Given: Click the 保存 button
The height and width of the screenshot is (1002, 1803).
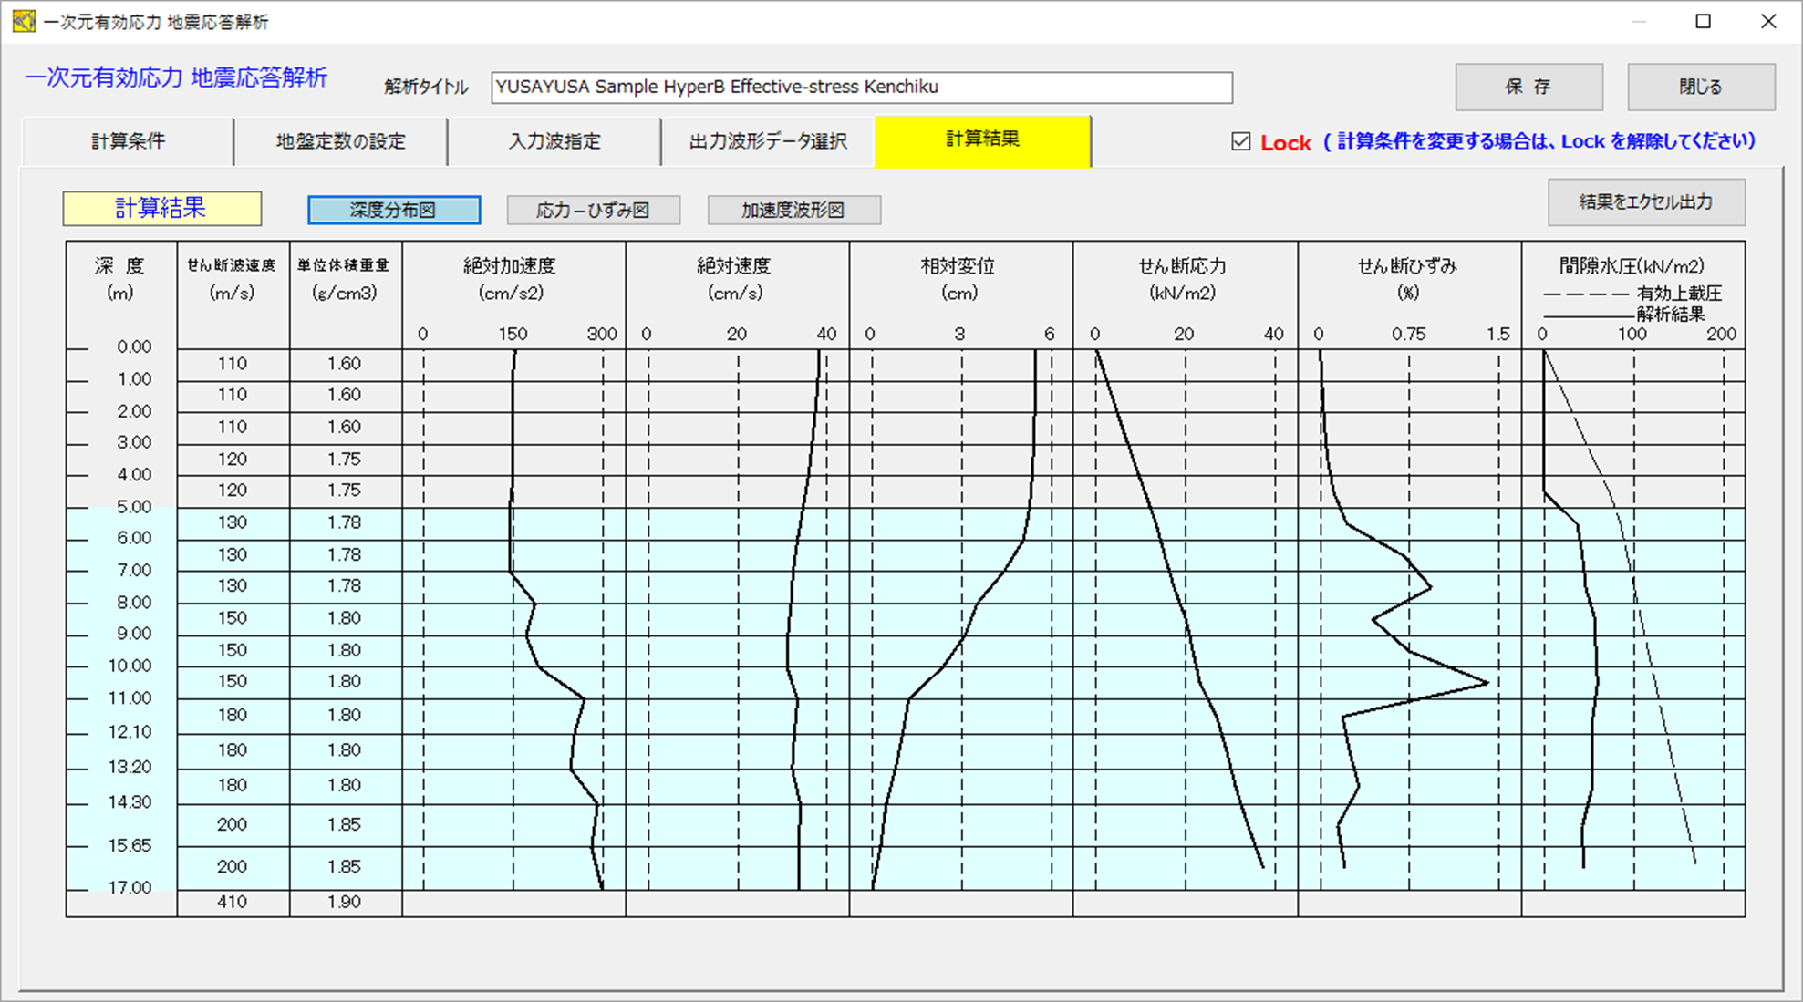Looking at the screenshot, I should tap(1528, 87).
